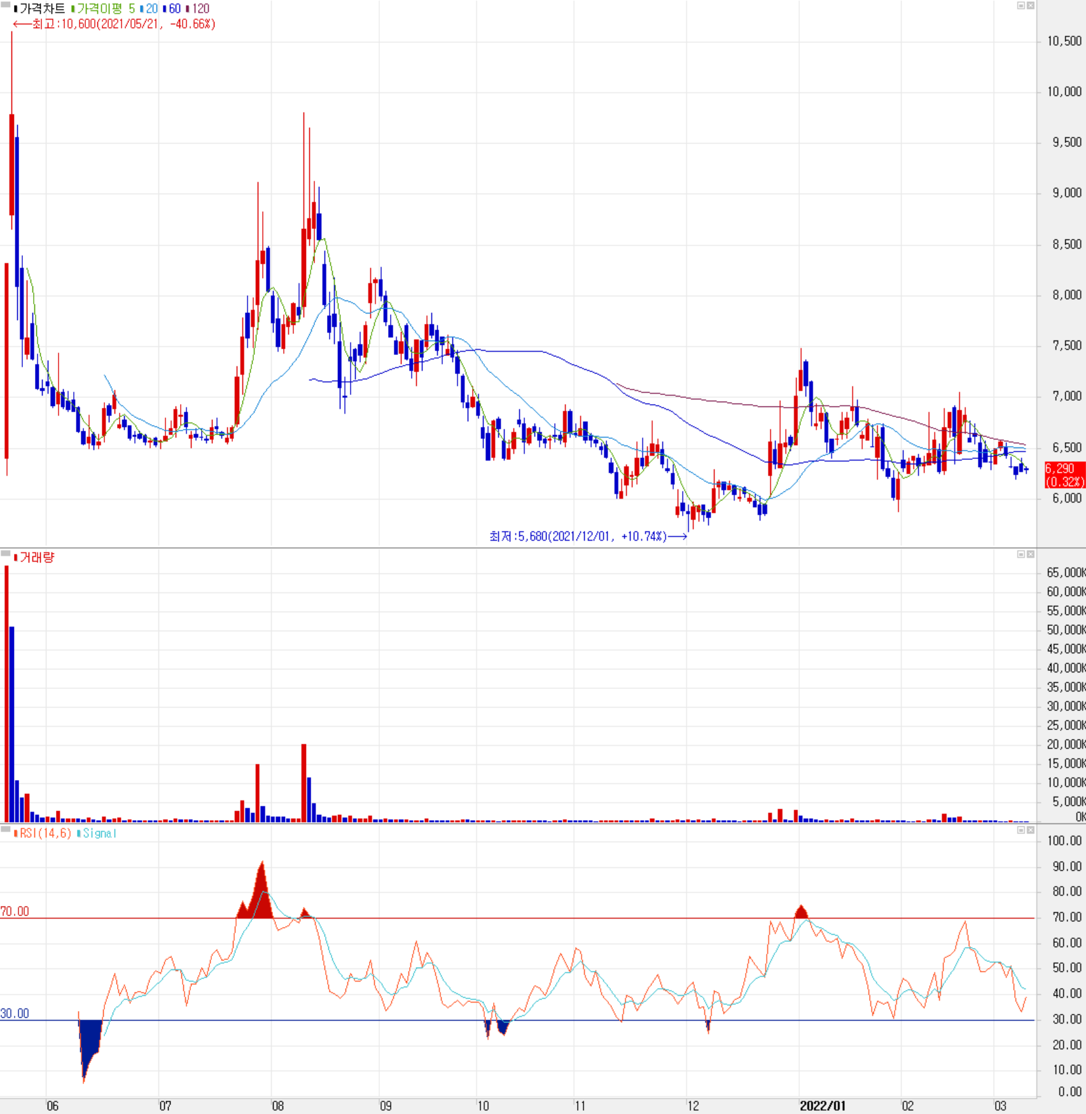Click the 08 month axis label
This screenshot has height=1114, width=1086.
tap(277, 1106)
